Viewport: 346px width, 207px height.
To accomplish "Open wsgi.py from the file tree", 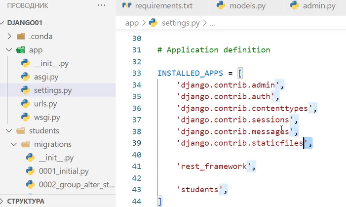I will (47, 117).
